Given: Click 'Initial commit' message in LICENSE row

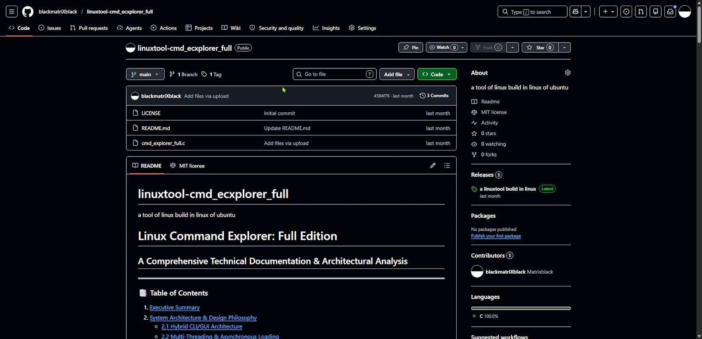Looking at the screenshot, I should tap(279, 113).
